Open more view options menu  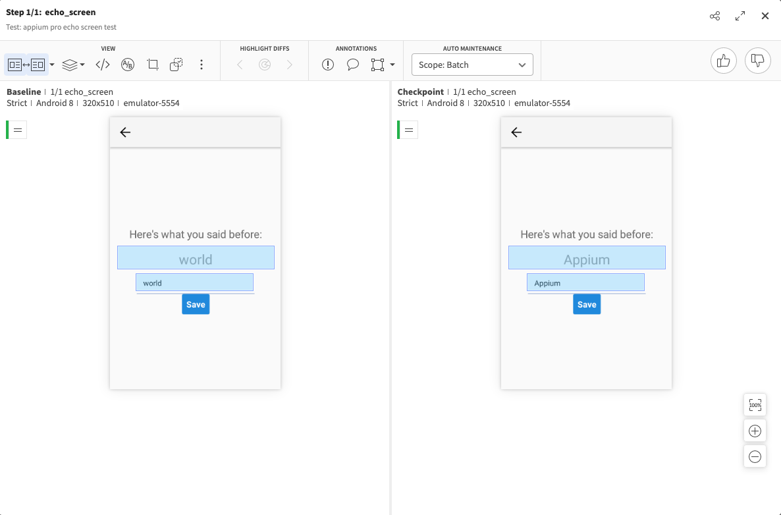(202, 65)
